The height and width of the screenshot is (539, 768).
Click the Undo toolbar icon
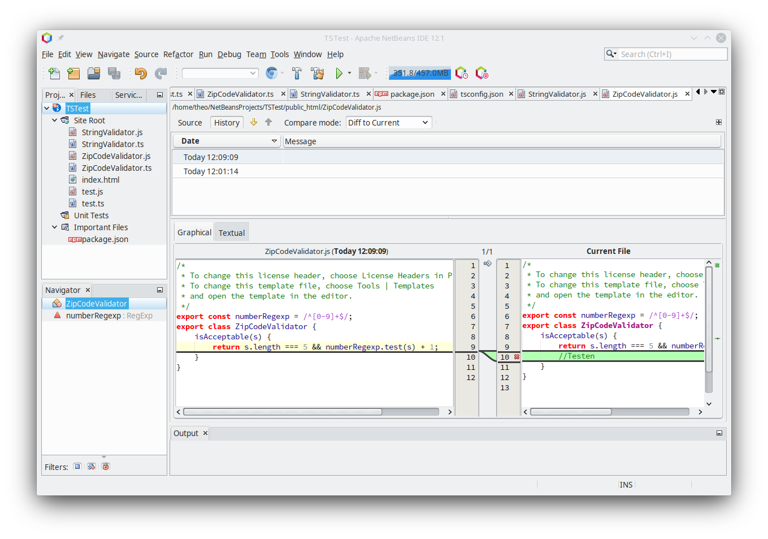[x=141, y=73]
